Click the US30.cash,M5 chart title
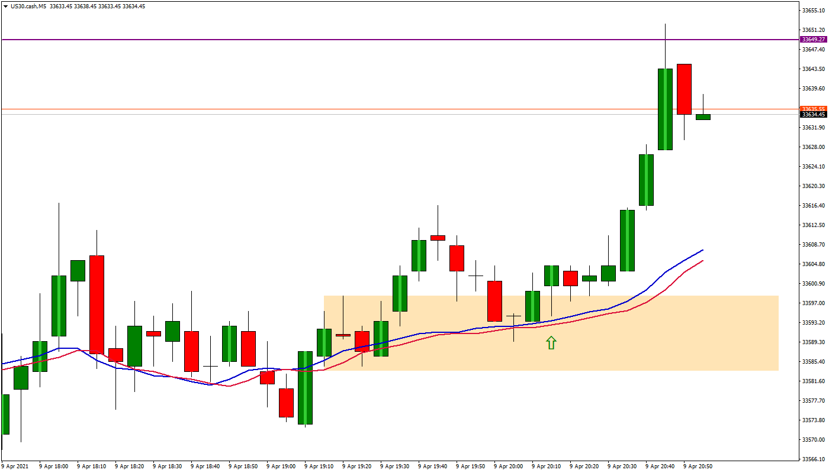 click(x=28, y=7)
